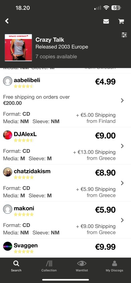Image resolution: width=131 pixels, height=283 pixels.
Task: Tap the aabelibeli seller avatar
Action: (8, 81)
